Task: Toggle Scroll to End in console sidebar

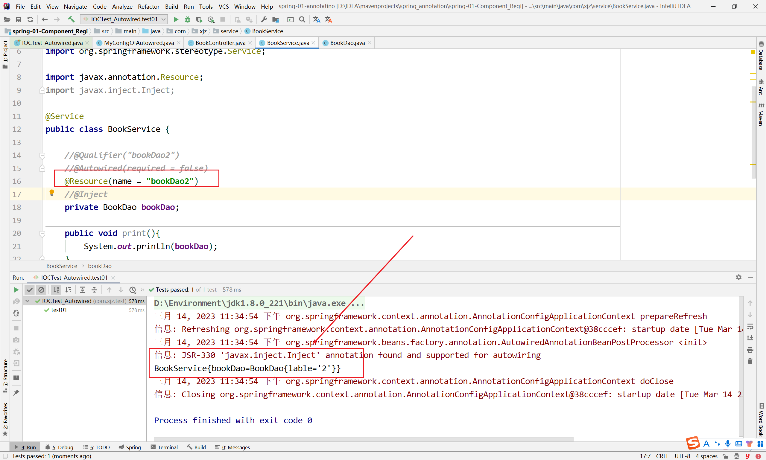Action: (x=750, y=338)
